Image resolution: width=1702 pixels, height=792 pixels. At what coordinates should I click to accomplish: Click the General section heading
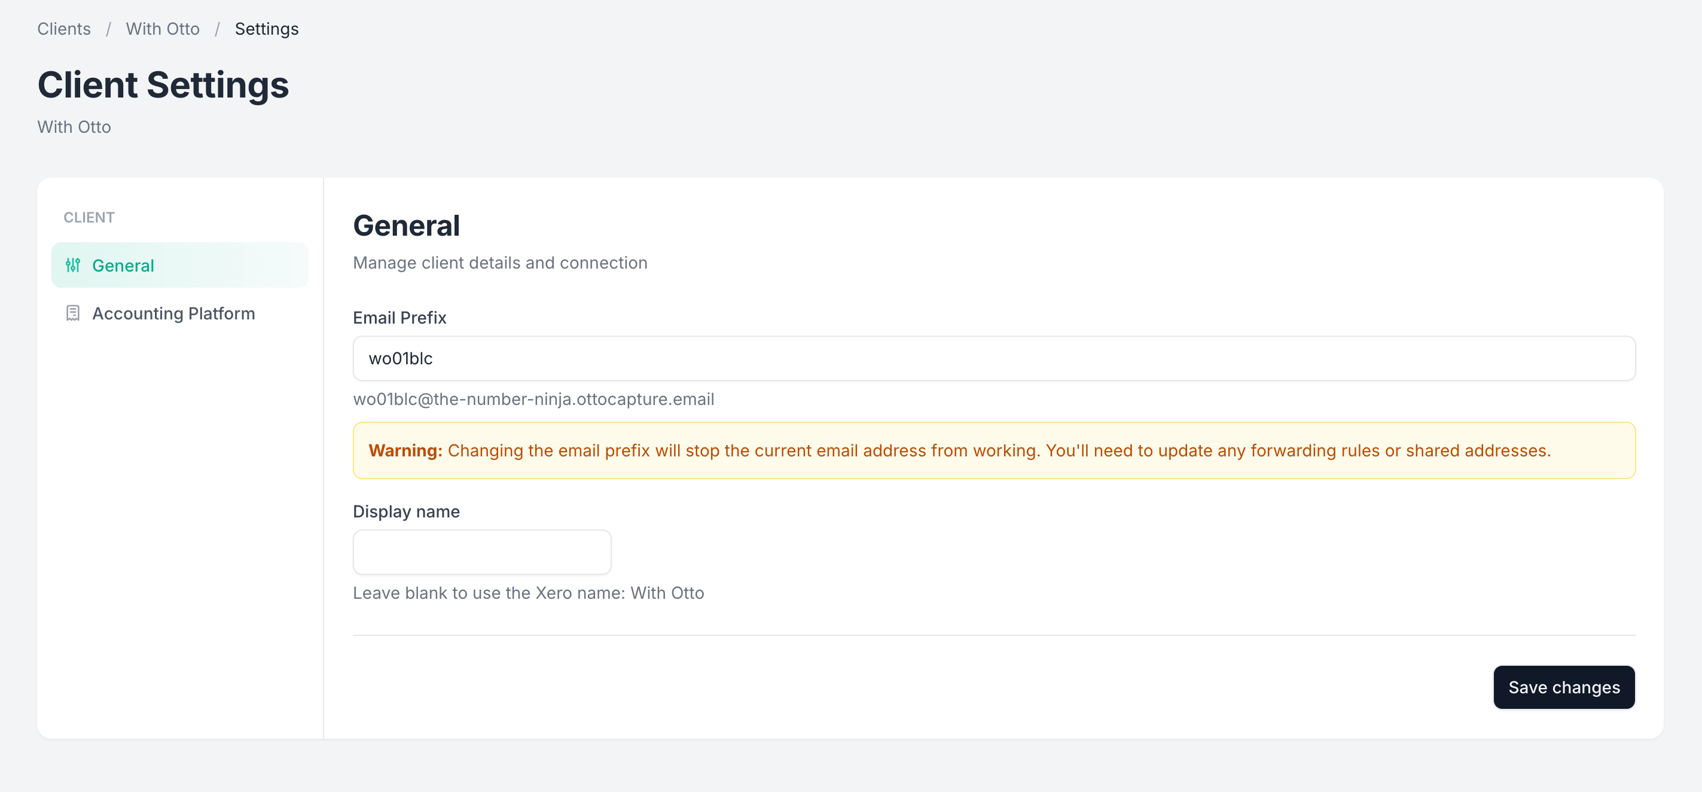click(406, 226)
